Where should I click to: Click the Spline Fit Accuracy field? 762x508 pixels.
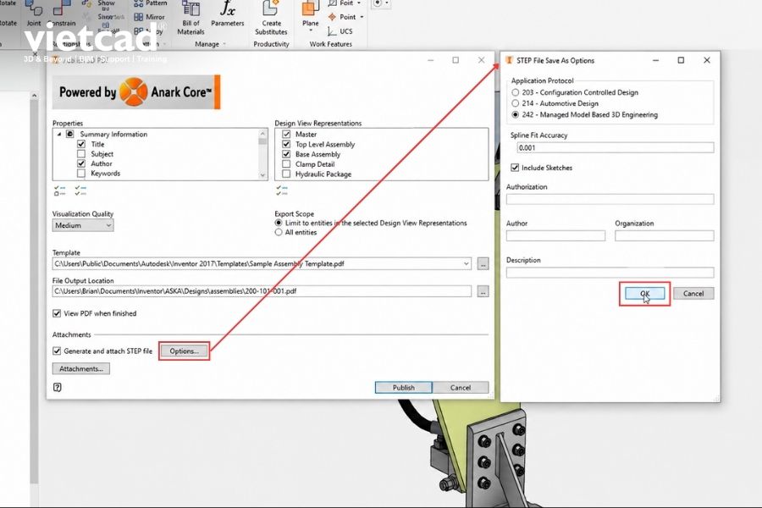click(x=616, y=148)
